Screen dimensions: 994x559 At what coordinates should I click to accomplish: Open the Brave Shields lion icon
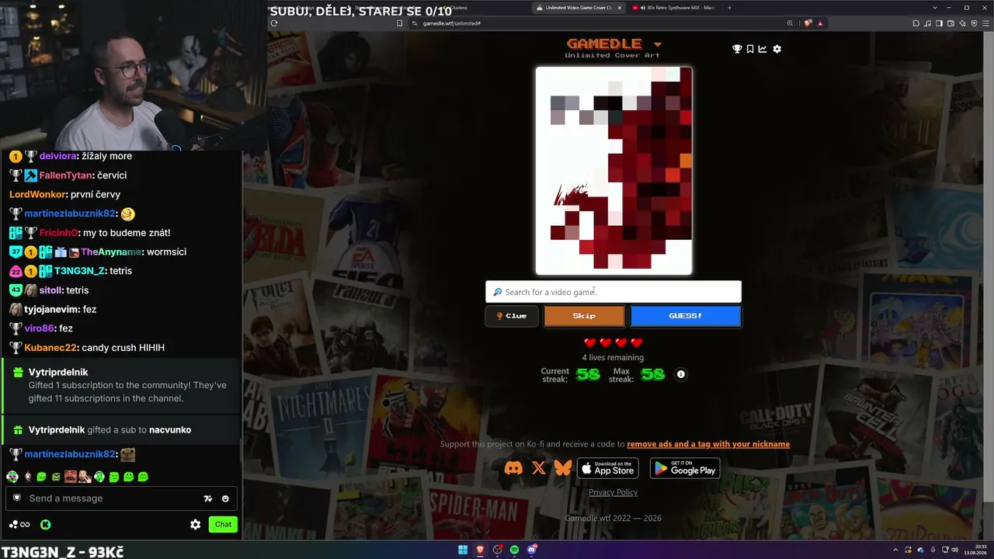pos(808,23)
